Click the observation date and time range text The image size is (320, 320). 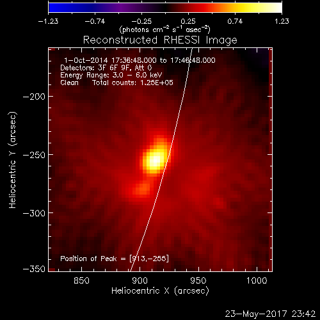140,60
